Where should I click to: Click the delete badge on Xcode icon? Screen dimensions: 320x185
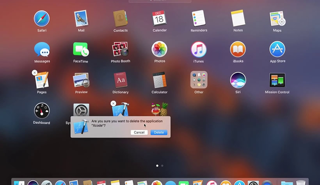click(x=113, y=103)
